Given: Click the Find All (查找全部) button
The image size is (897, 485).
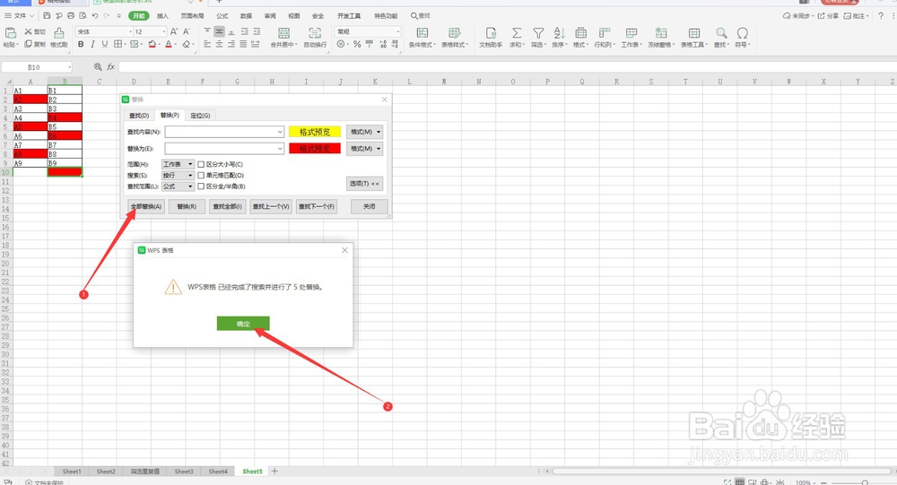Looking at the screenshot, I should point(227,206).
